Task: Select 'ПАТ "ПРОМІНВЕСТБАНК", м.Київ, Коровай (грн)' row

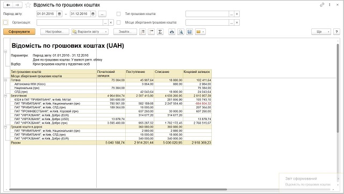Action: pyautogui.click(x=46, y=111)
